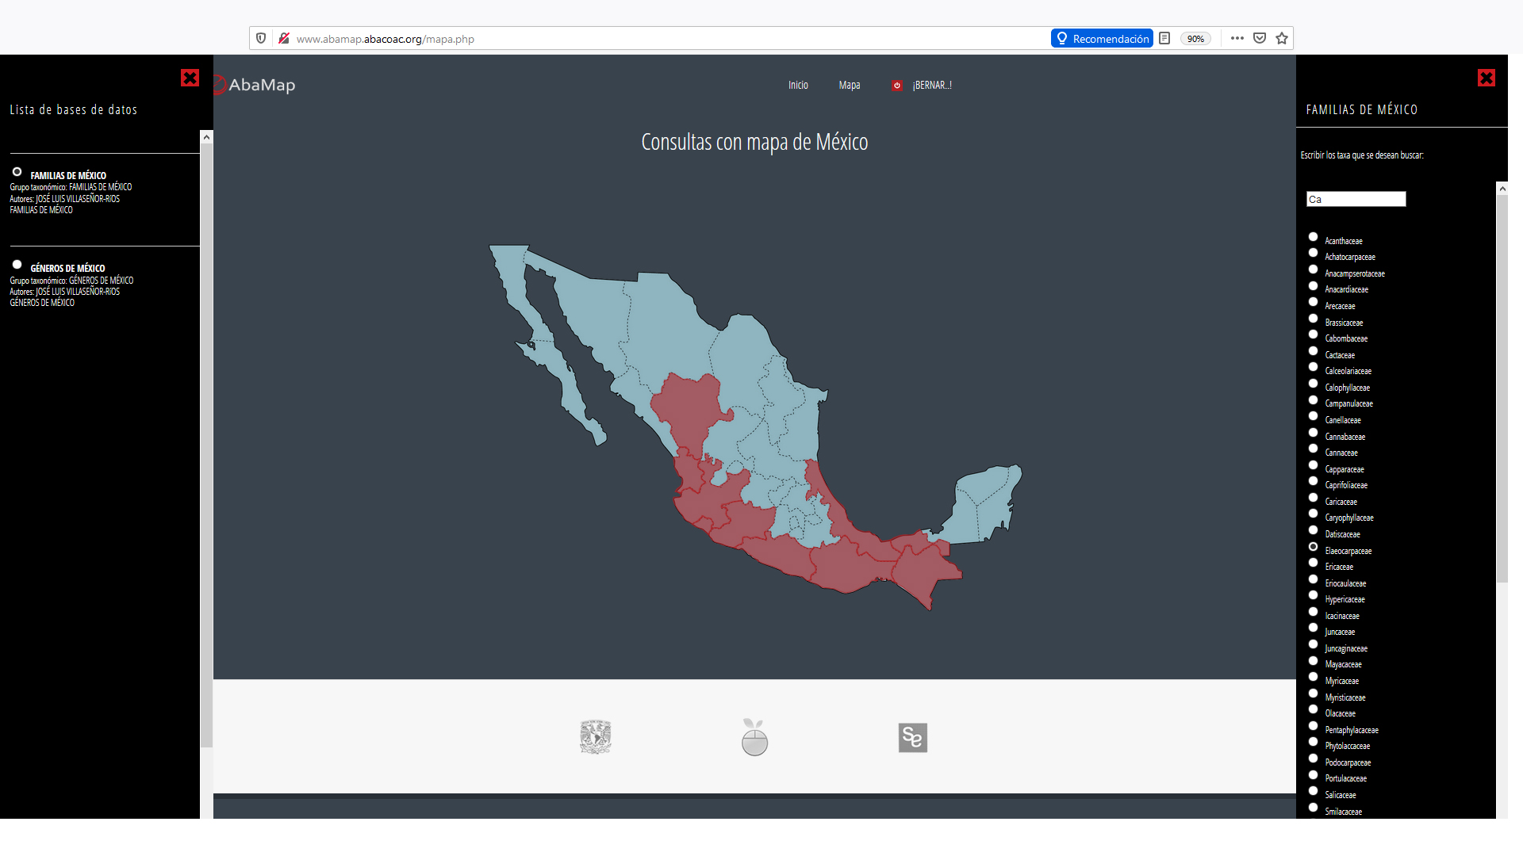The width and height of the screenshot is (1523, 856).
Task: Click the red power logout icon
Action: pos(896,86)
